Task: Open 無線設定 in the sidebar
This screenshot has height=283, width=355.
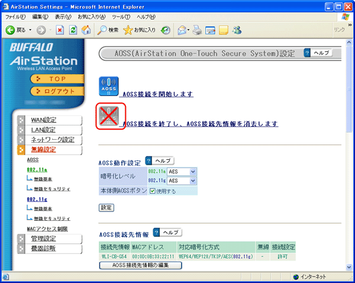Action: pos(43,150)
